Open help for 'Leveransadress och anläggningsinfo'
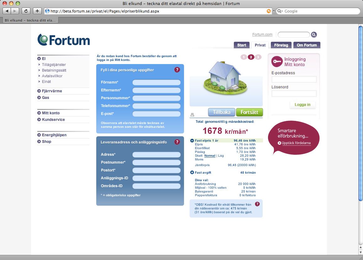The height and width of the screenshot is (260, 363). click(177, 142)
